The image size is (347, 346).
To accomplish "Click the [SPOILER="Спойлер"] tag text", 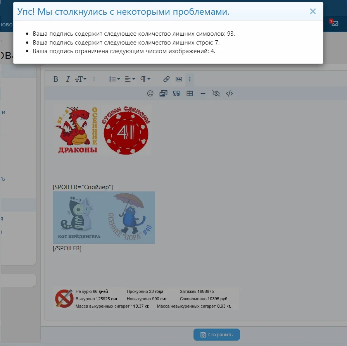I will tap(83, 187).
